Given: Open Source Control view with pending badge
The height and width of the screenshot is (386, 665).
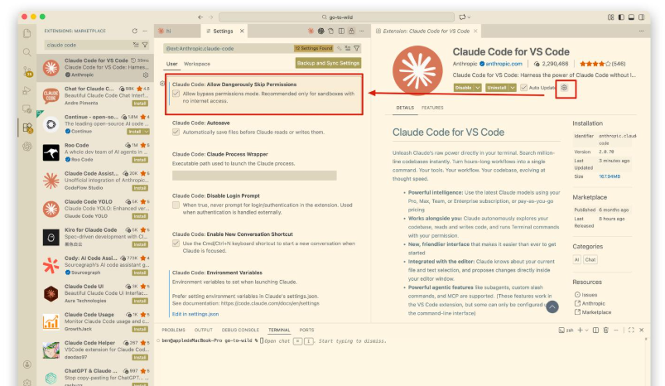Looking at the screenshot, I should point(27,71).
